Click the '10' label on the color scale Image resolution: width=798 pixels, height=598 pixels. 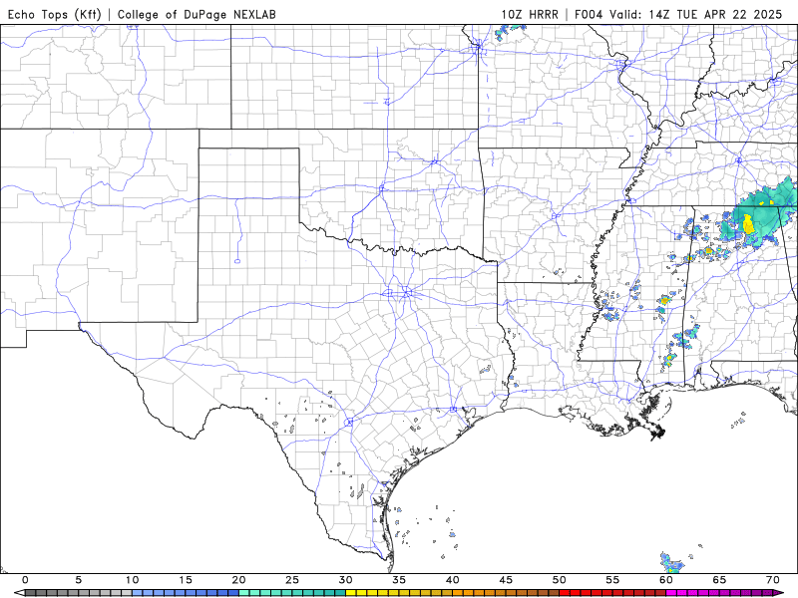pyautogui.click(x=133, y=580)
